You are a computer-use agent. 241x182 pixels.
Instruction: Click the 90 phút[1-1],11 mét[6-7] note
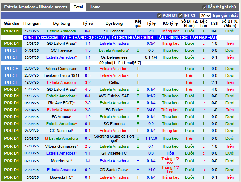(x=120, y=63)
